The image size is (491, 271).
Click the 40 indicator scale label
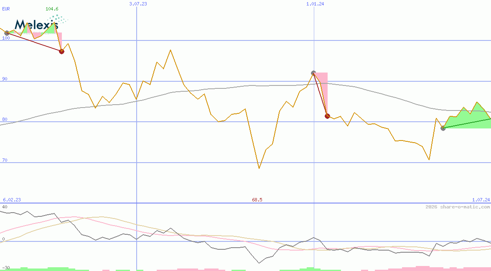click(5, 207)
